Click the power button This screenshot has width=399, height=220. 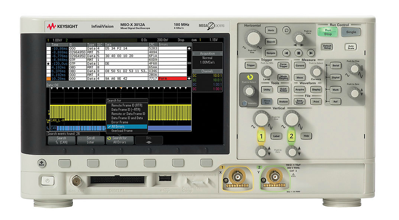(47, 181)
